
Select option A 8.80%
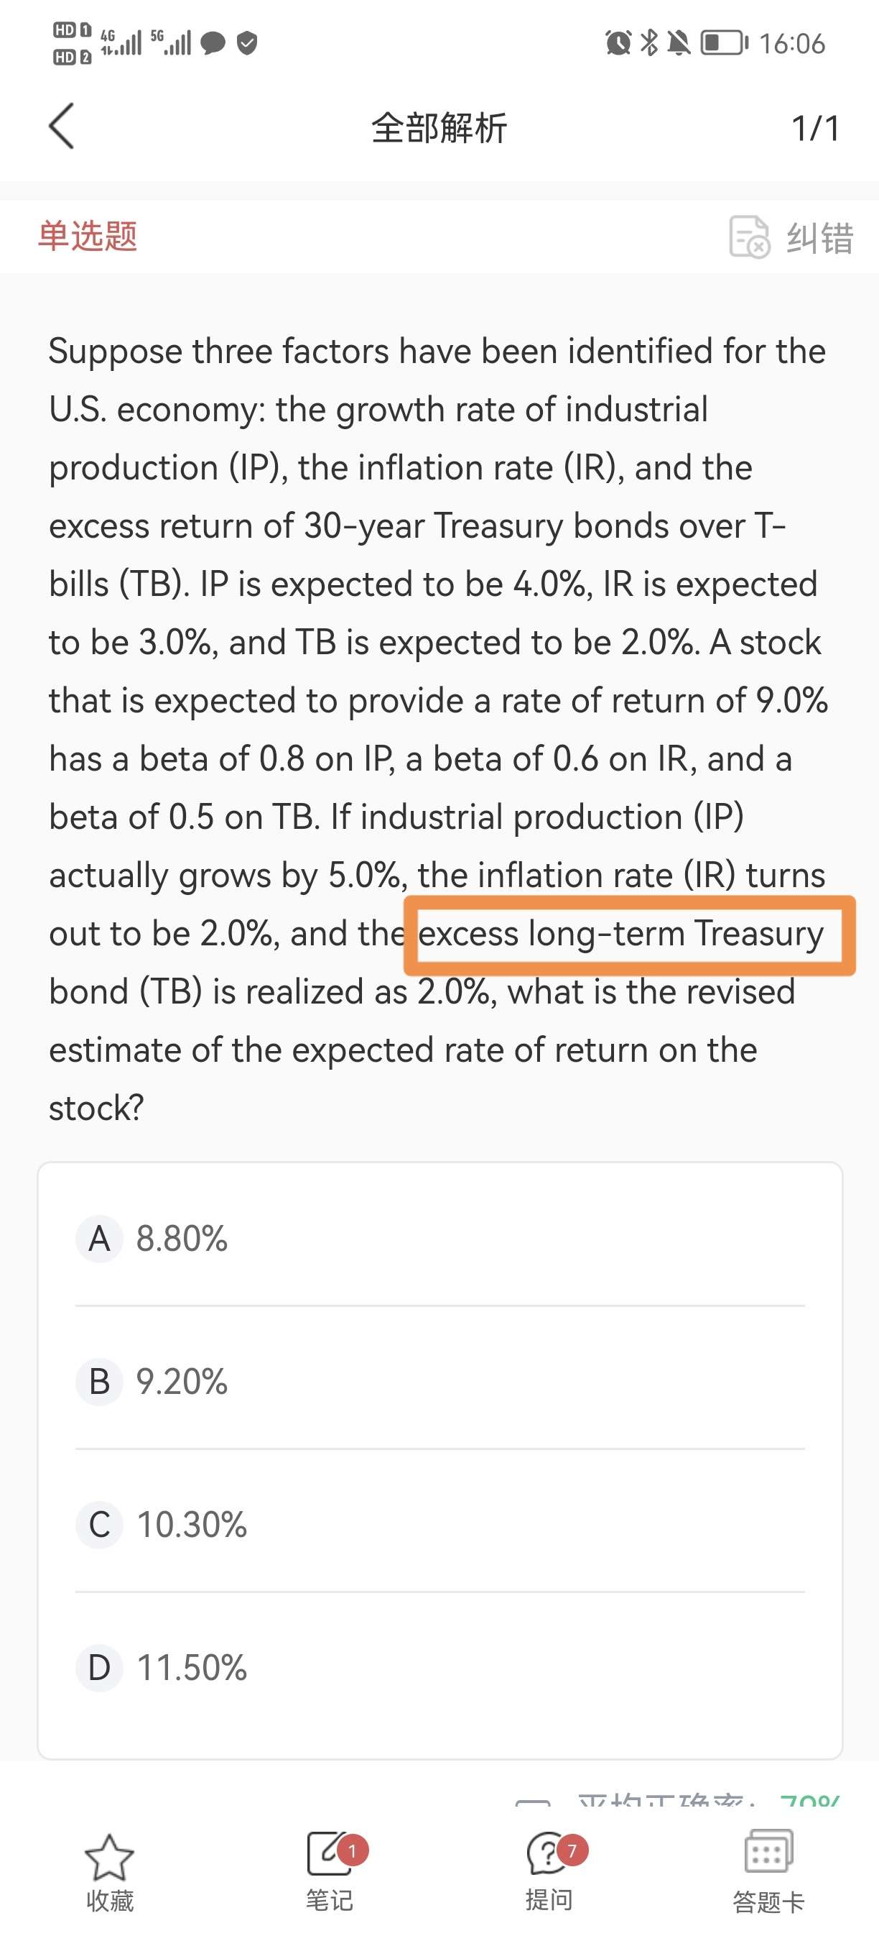(x=181, y=1239)
